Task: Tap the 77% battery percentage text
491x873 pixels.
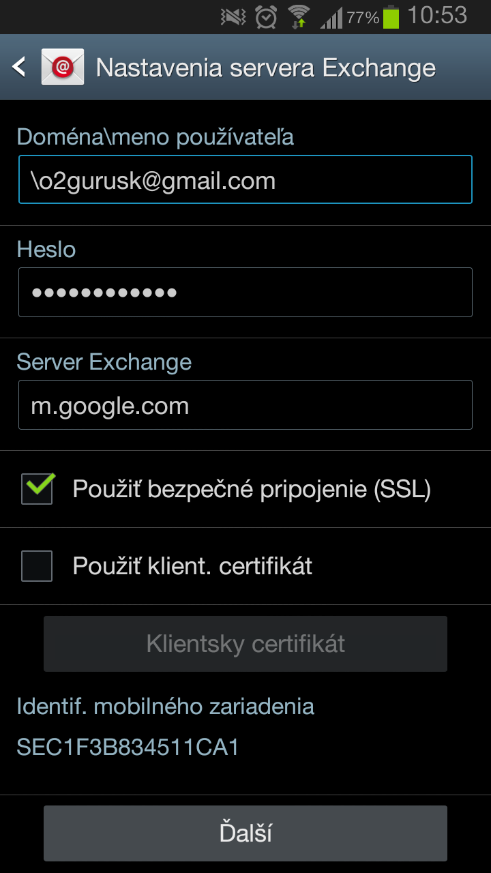Action: [x=363, y=18]
